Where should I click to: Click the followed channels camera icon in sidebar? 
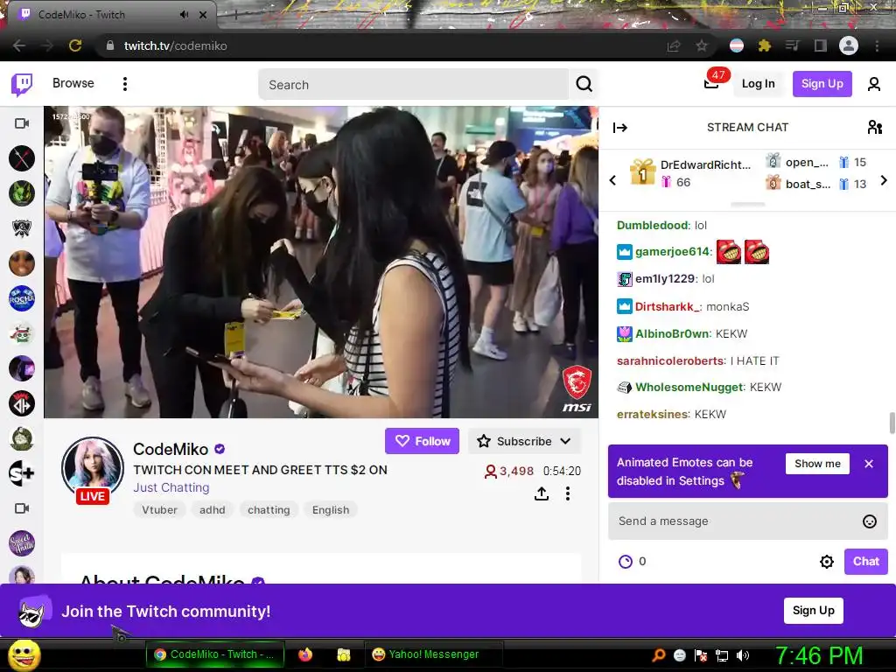pyautogui.click(x=22, y=123)
